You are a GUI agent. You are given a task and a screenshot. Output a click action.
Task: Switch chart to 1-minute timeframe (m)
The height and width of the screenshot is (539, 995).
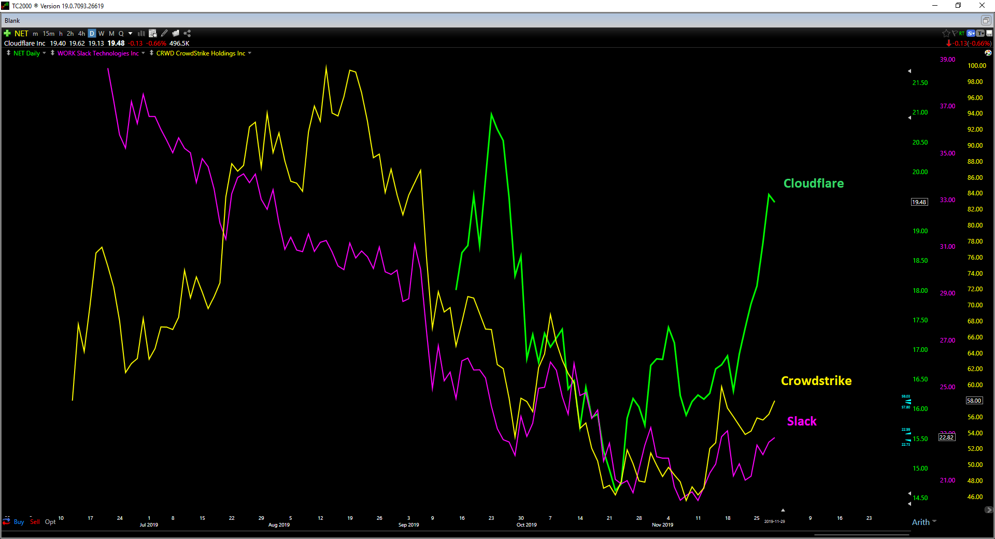35,34
